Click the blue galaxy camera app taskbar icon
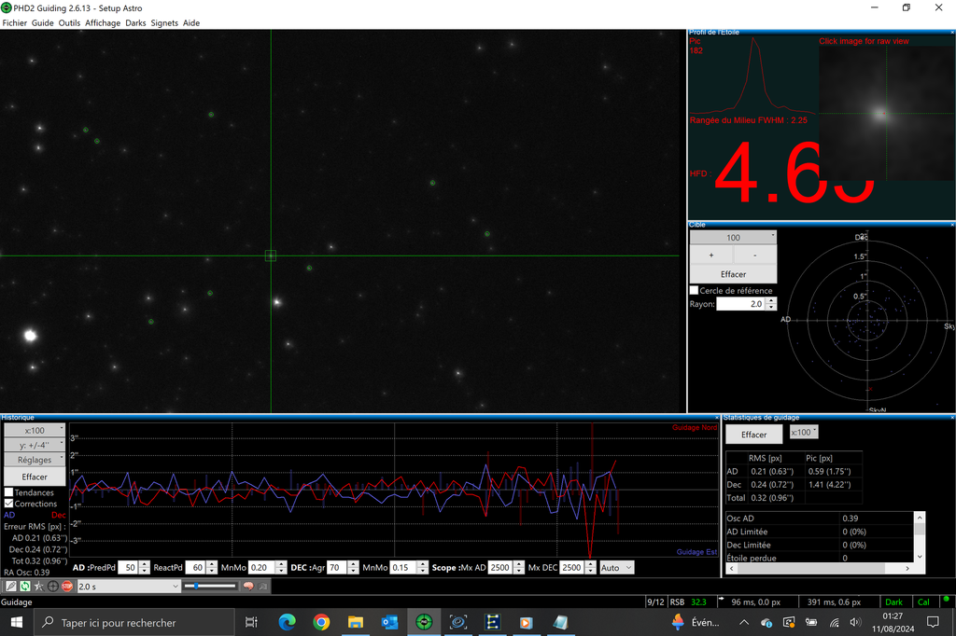The width and height of the screenshot is (956, 636). click(457, 622)
